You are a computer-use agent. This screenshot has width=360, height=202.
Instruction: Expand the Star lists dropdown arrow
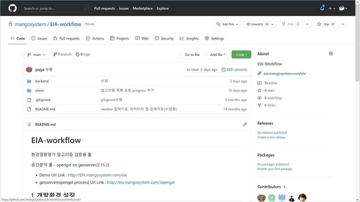click(343, 24)
